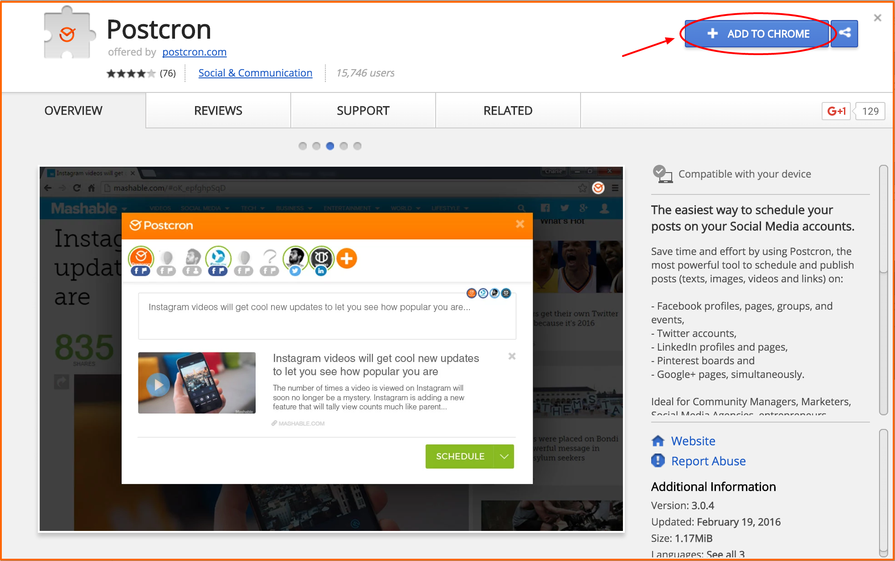The width and height of the screenshot is (895, 561).
Task: Open the postcron.com link
Action: click(194, 52)
